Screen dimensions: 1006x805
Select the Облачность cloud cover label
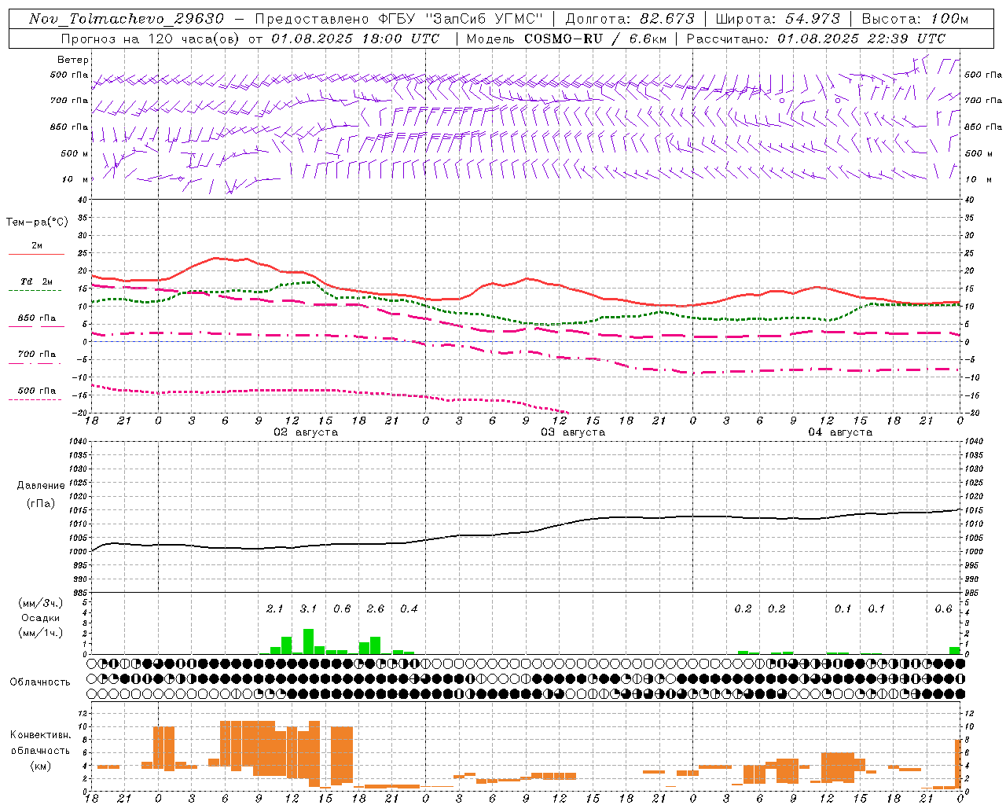click(x=40, y=682)
